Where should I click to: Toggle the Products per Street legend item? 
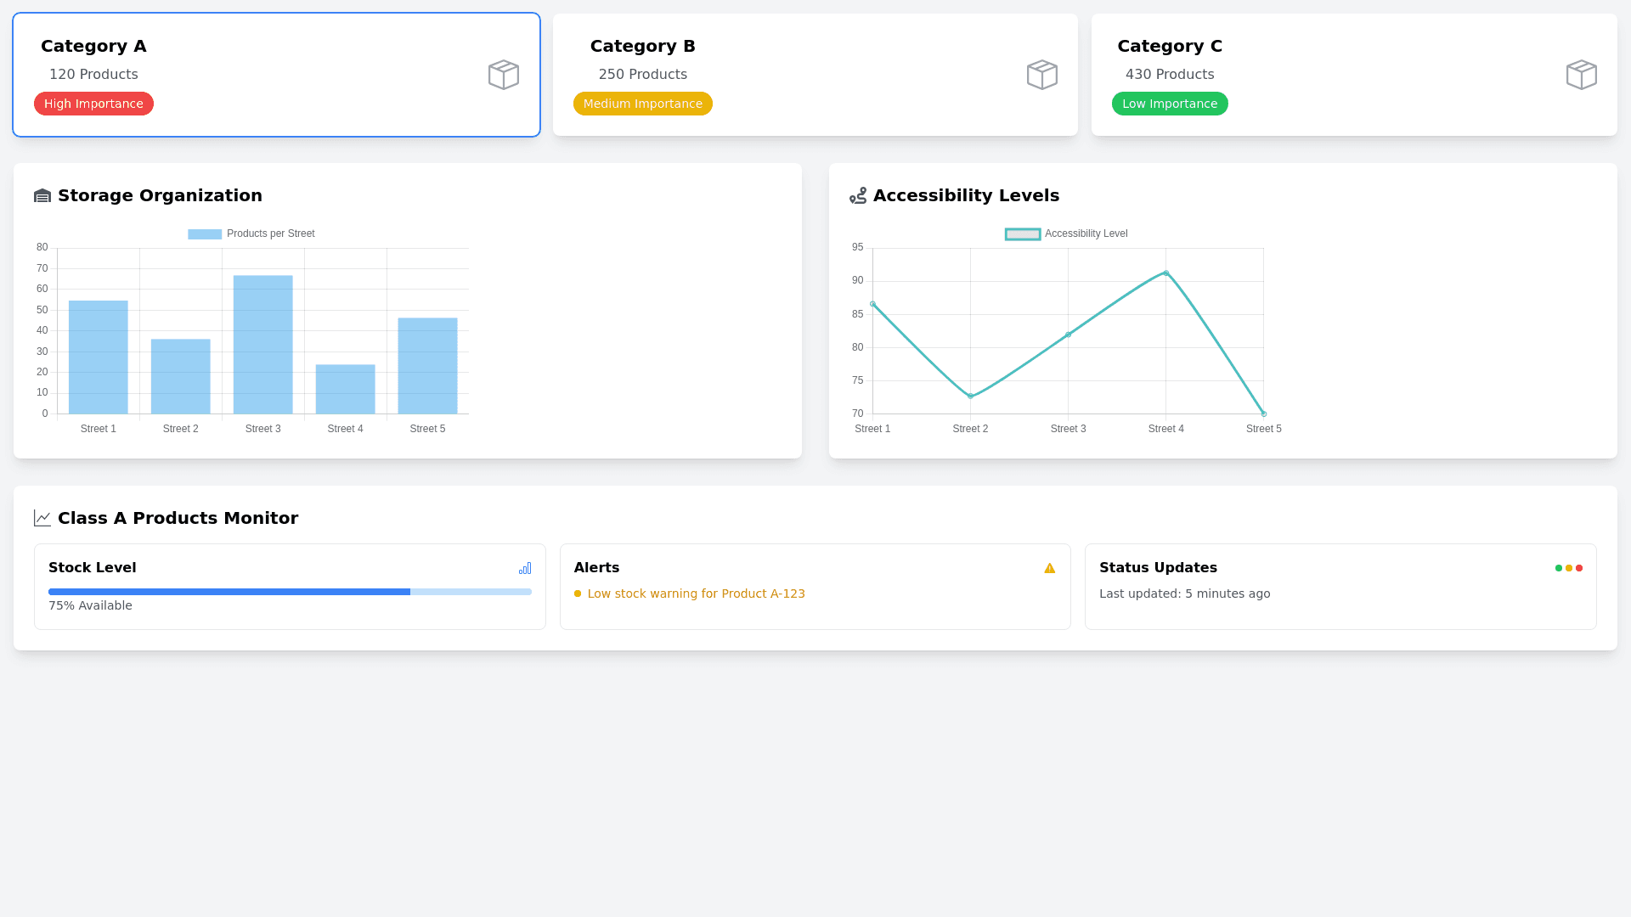251,233
